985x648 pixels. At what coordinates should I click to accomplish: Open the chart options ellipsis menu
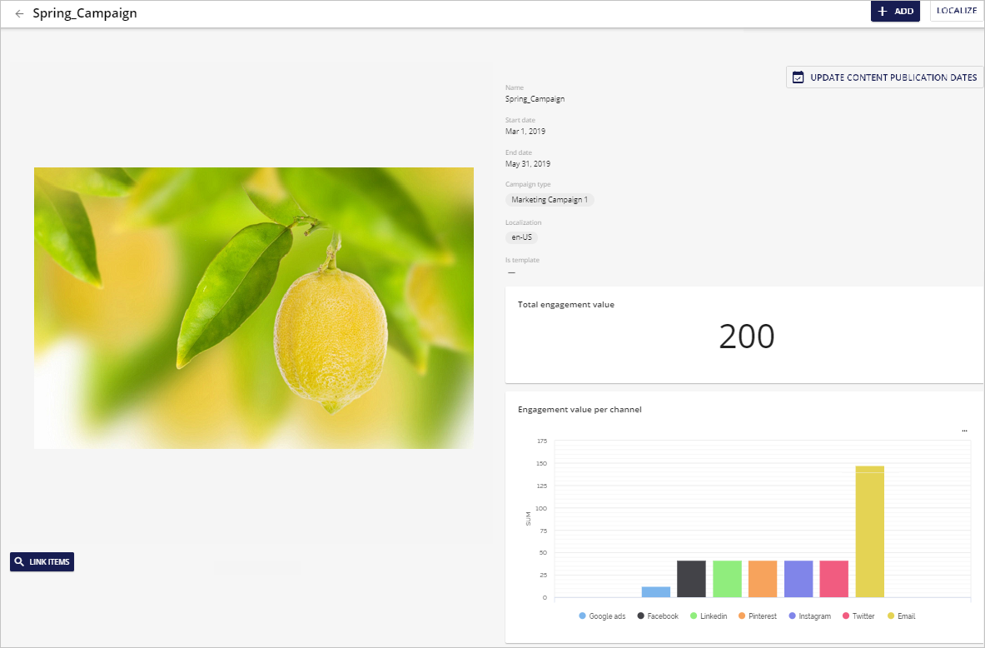coord(964,429)
